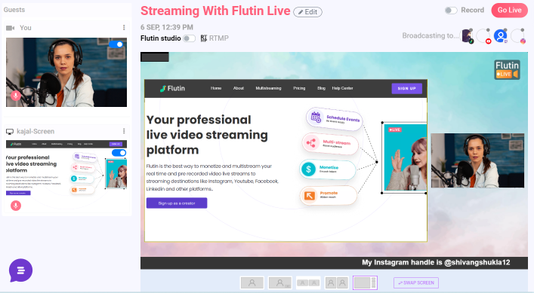Open the three-dot menu next to You
The image size is (534, 293).
[124, 28]
